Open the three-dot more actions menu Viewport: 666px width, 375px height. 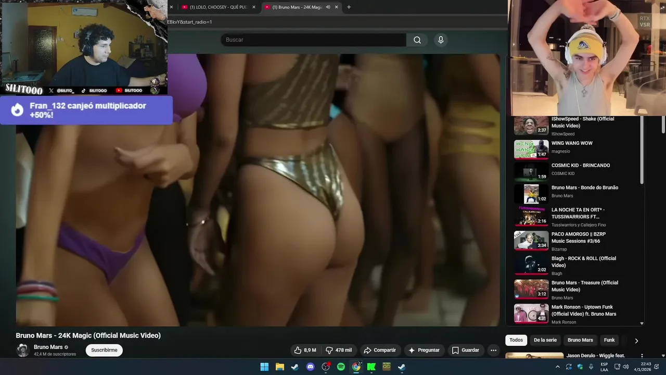coord(493,350)
